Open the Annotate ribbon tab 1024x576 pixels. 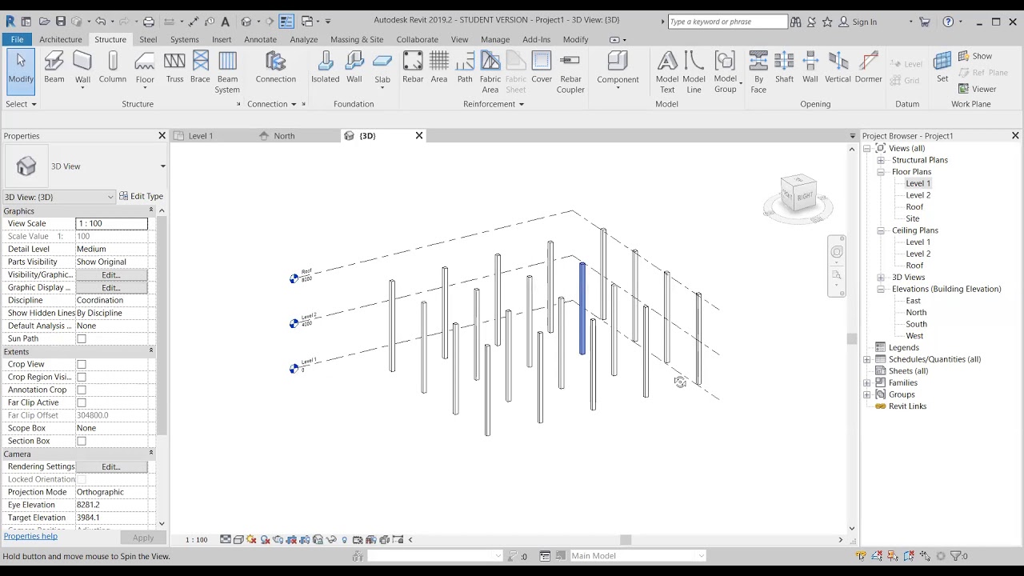pyautogui.click(x=260, y=39)
